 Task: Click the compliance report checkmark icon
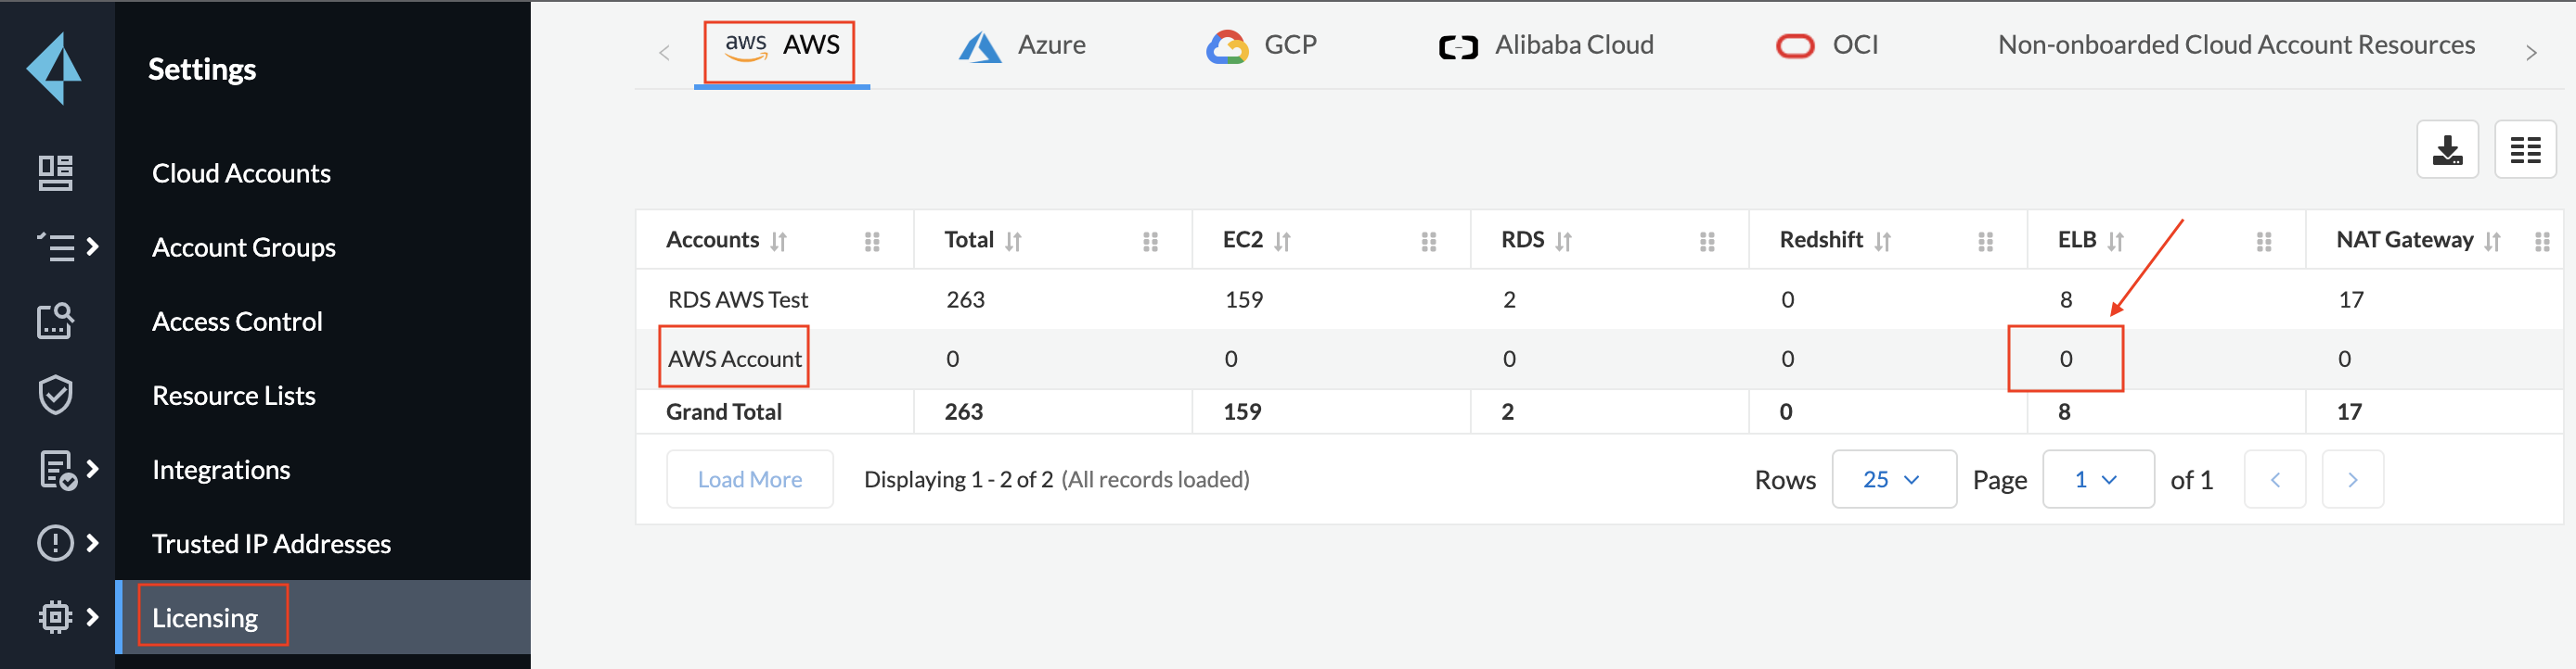point(57,469)
